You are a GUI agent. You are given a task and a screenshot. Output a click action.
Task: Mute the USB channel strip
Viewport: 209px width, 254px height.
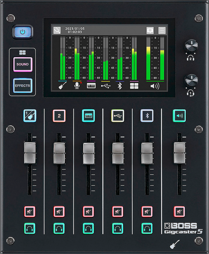(118, 211)
